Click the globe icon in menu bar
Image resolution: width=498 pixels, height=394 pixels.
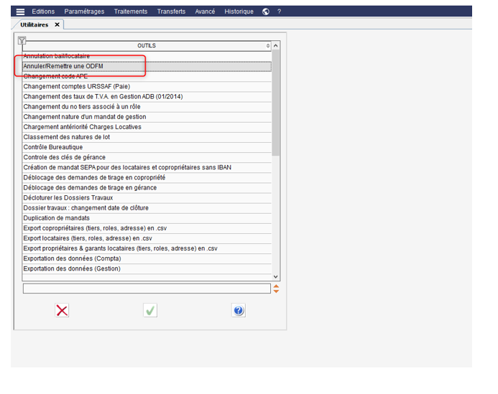click(x=266, y=11)
